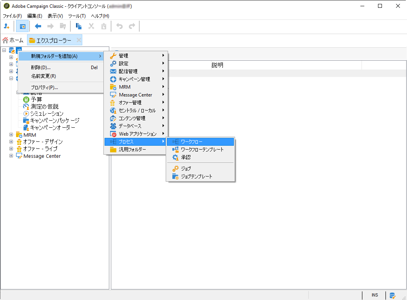Open submenu arrow next to 管理
This screenshot has width=407, height=300.
[163, 55]
